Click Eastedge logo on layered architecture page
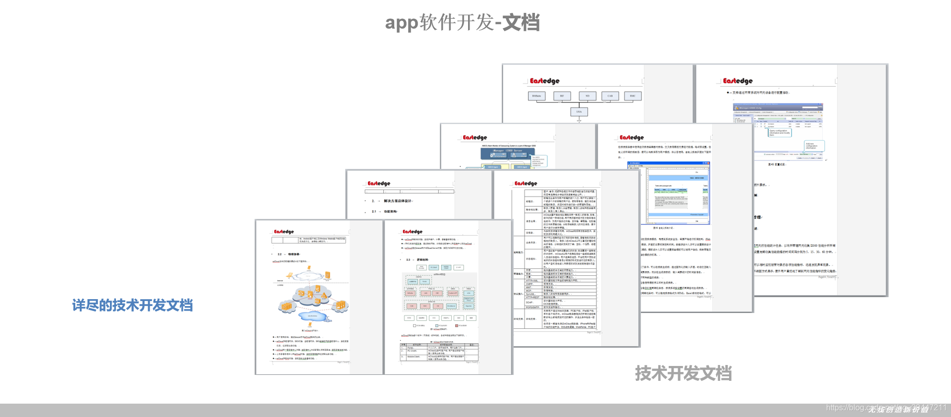 413,231
